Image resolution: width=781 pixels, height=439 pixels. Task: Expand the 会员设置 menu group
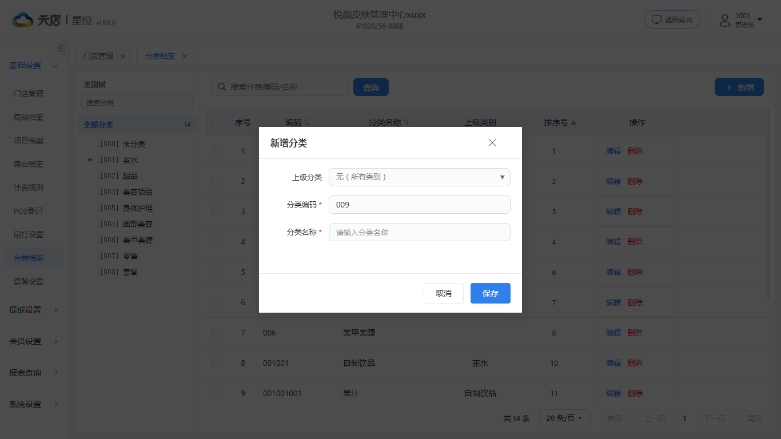[33, 341]
